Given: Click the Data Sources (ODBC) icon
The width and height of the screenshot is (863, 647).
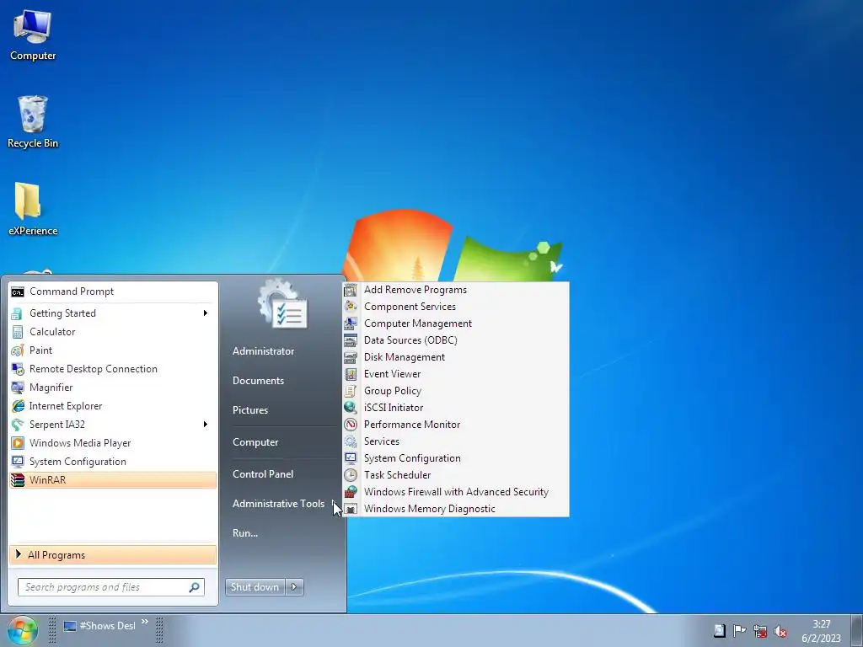Looking at the screenshot, I should point(351,340).
